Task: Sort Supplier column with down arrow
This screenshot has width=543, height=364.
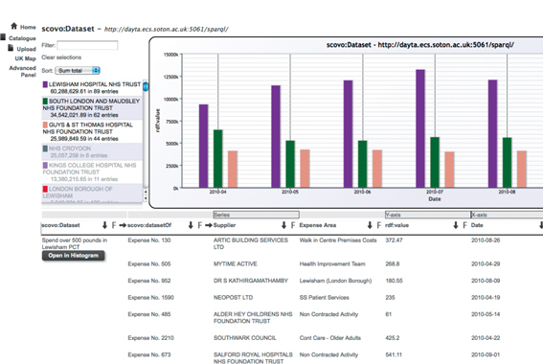Action: pyautogui.click(x=283, y=225)
